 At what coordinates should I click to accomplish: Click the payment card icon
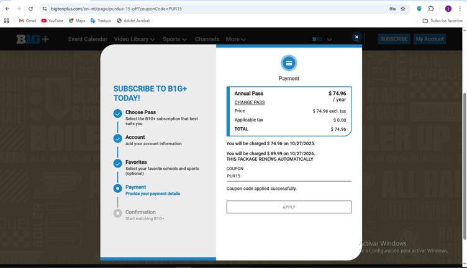point(289,63)
